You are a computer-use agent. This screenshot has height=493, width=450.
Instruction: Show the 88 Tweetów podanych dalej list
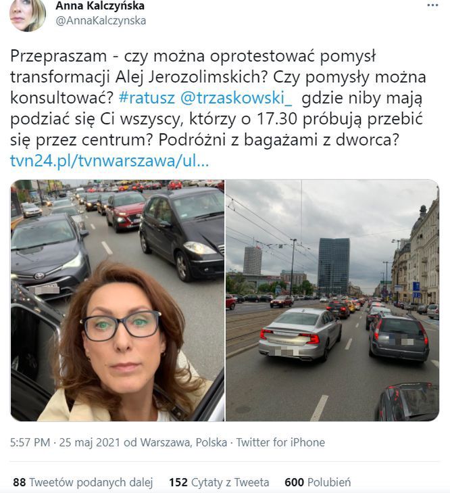[82, 482]
